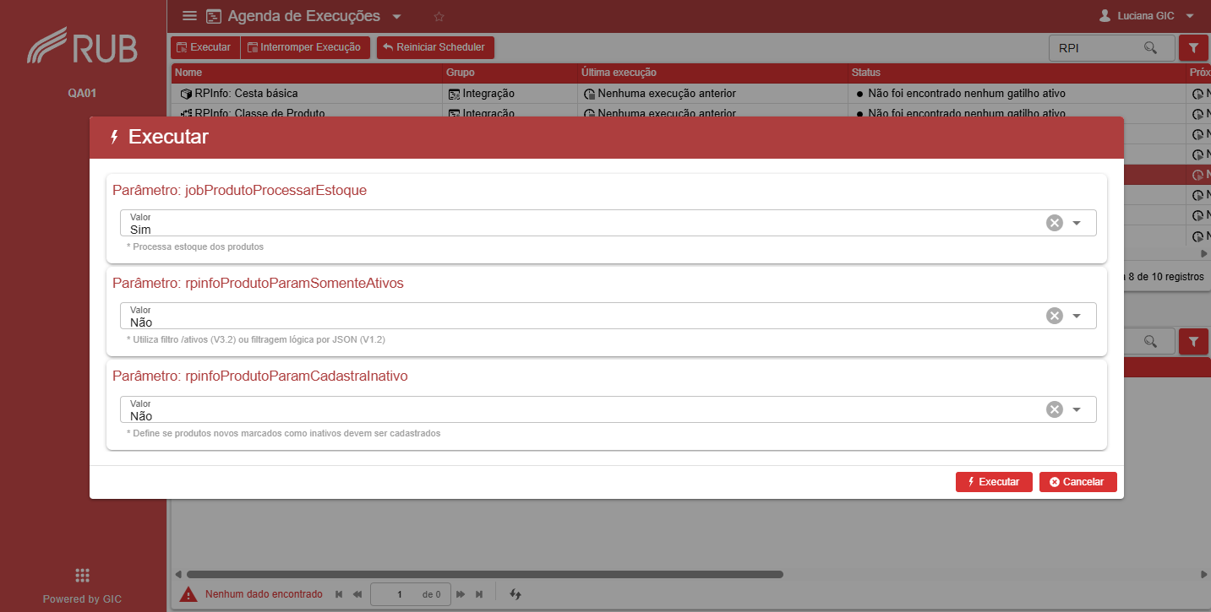Click the Reiniciar Scheduler button
Image resolution: width=1211 pixels, height=612 pixels.
click(x=435, y=47)
